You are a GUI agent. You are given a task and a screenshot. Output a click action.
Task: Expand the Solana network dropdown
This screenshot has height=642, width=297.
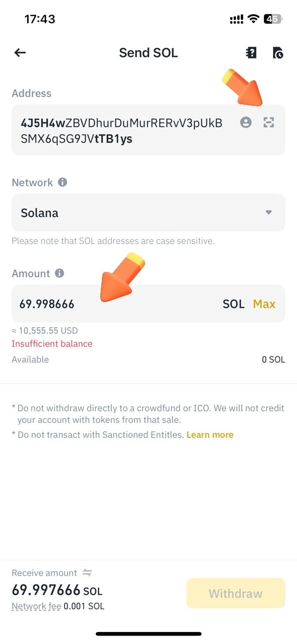click(x=148, y=213)
